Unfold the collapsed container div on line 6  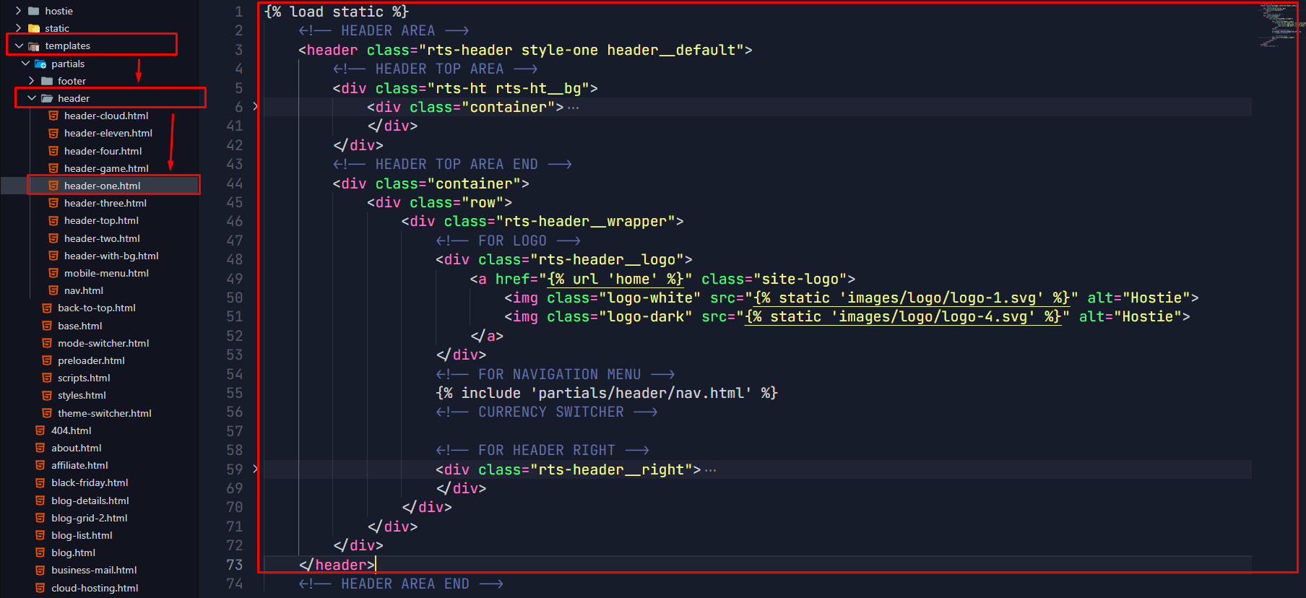[x=255, y=107]
